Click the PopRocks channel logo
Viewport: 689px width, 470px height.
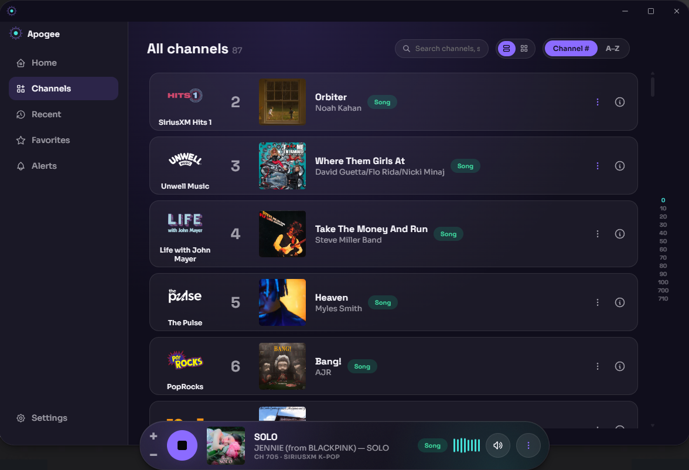point(185,360)
